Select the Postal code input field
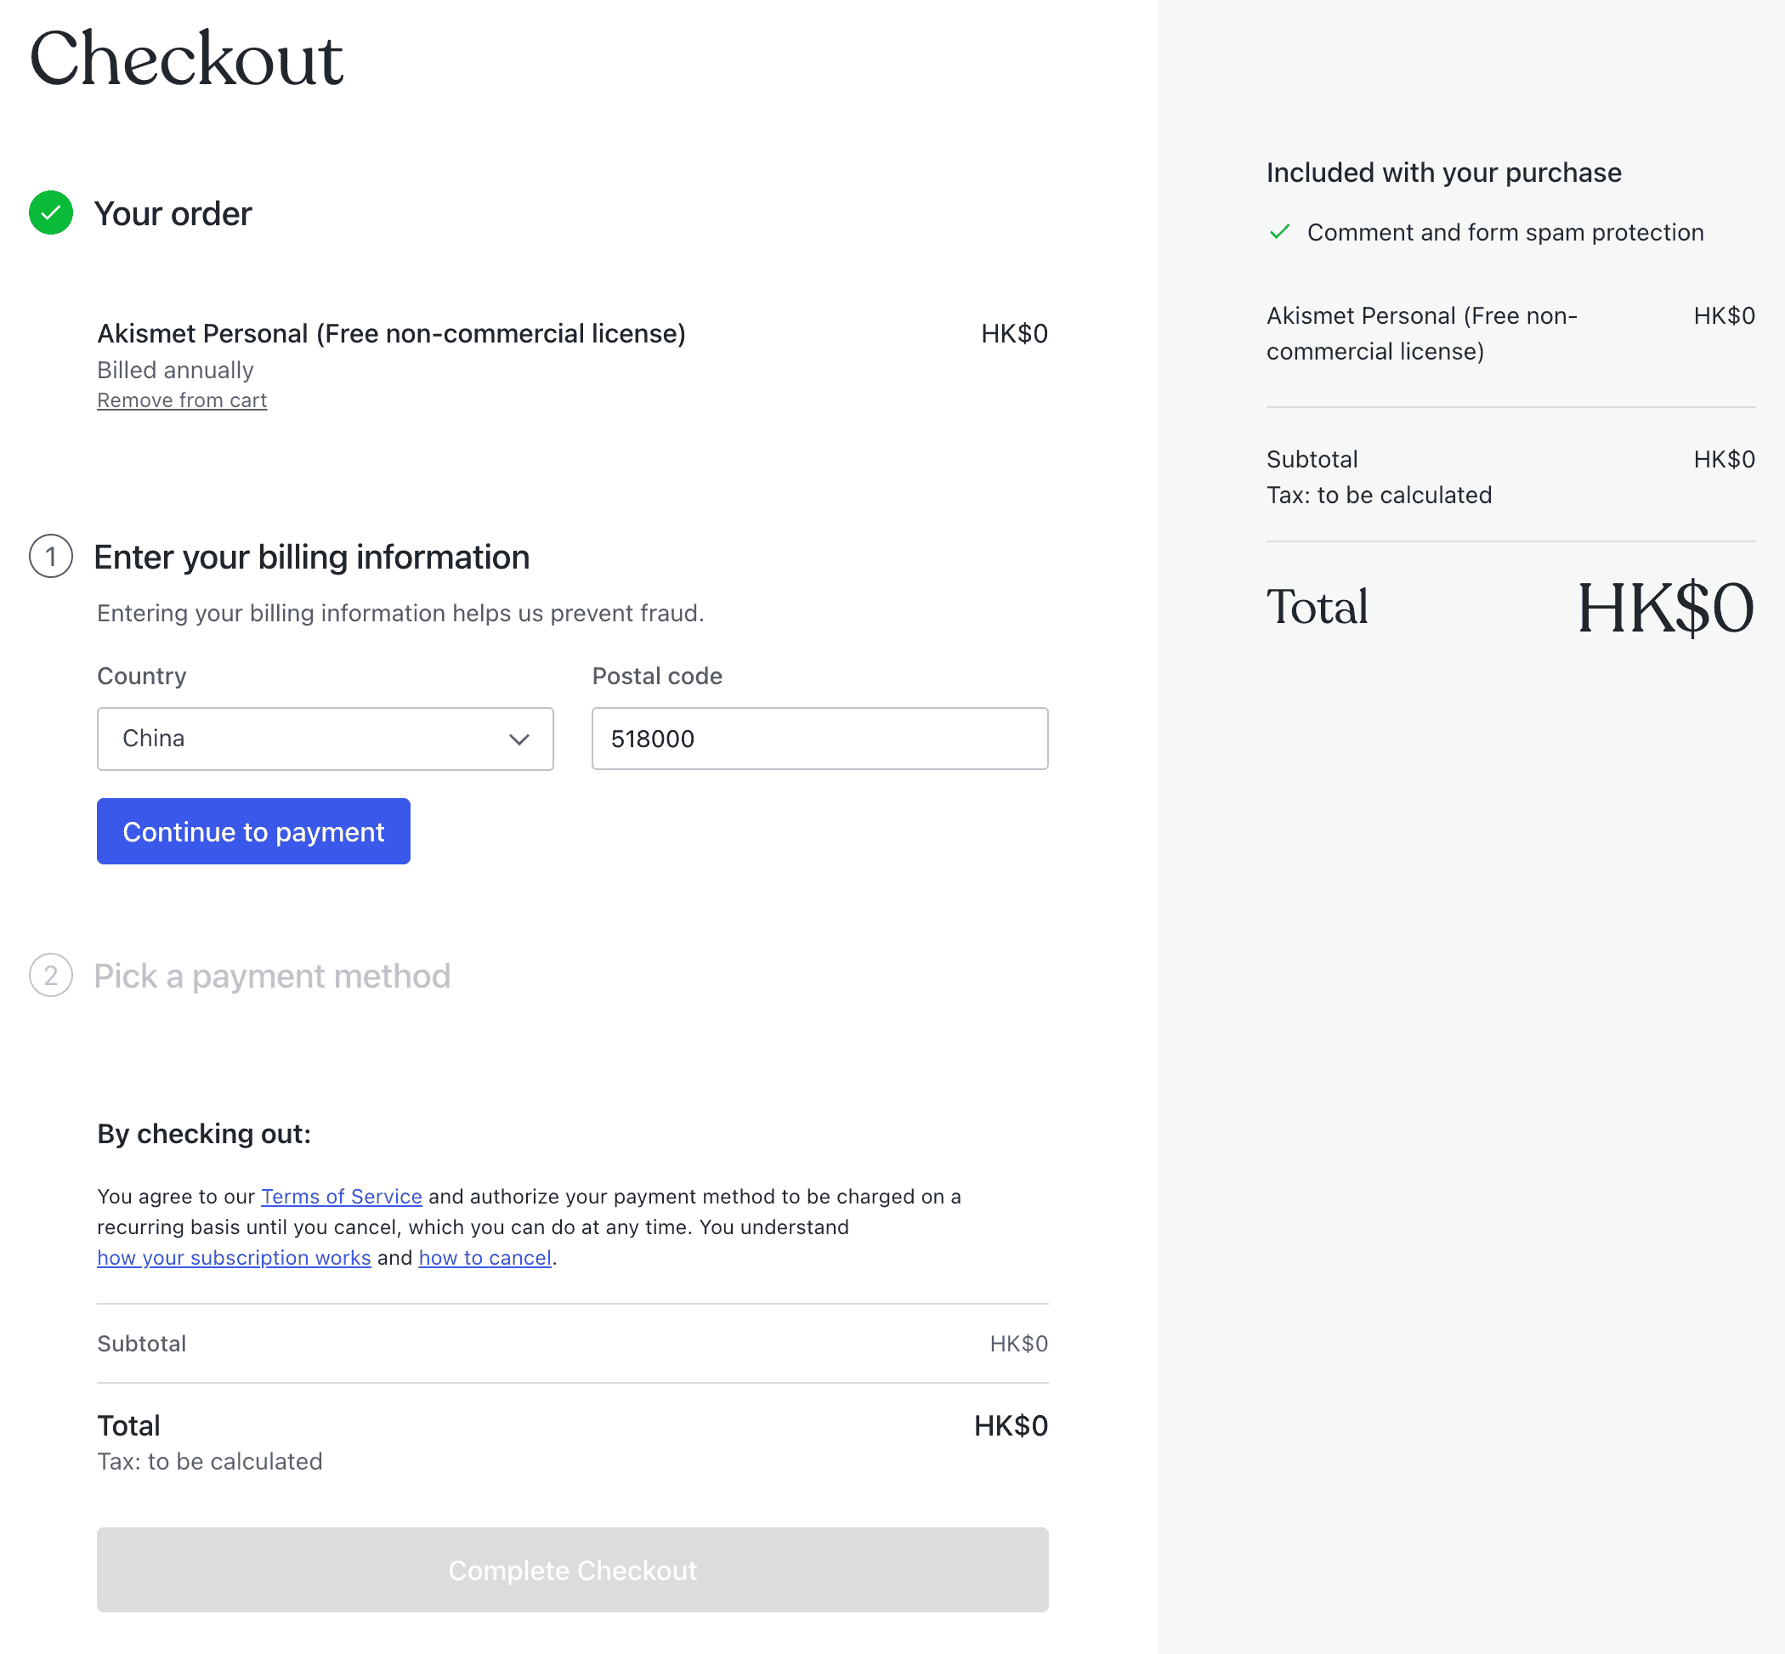 tap(819, 739)
